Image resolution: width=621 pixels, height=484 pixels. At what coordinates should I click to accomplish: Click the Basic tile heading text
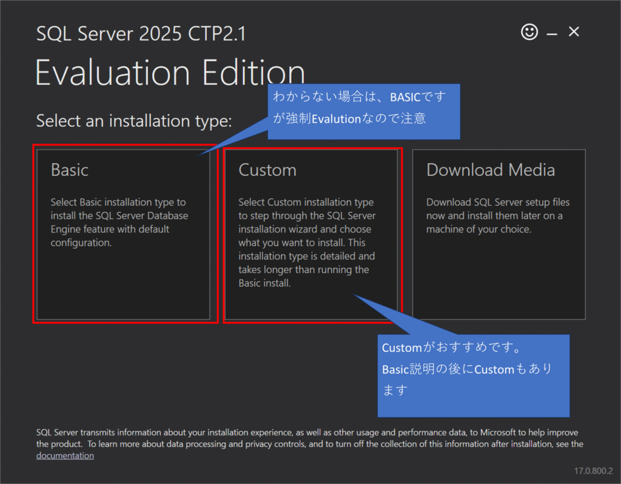[x=70, y=170]
